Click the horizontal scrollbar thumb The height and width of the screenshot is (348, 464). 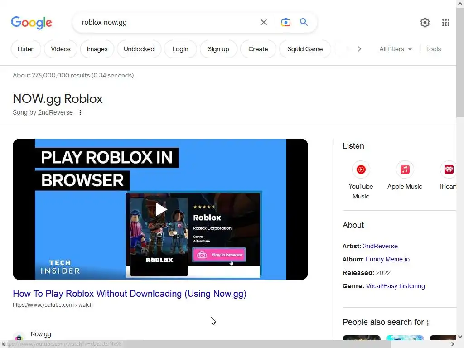pyautogui.click(x=199, y=344)
